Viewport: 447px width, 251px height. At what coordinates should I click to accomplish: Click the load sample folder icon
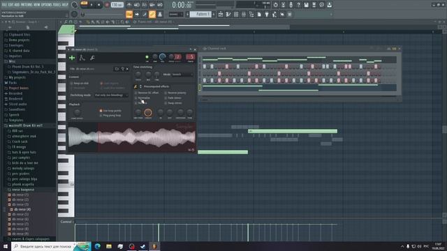117,69
